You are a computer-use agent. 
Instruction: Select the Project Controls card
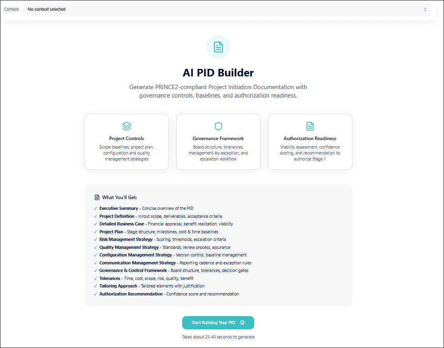[127, 142]
